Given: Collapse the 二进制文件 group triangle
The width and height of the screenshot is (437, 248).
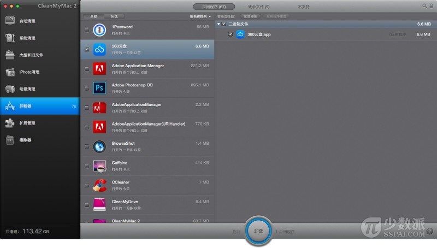Looking at the screenshot, I should click(x=218, y=24).
